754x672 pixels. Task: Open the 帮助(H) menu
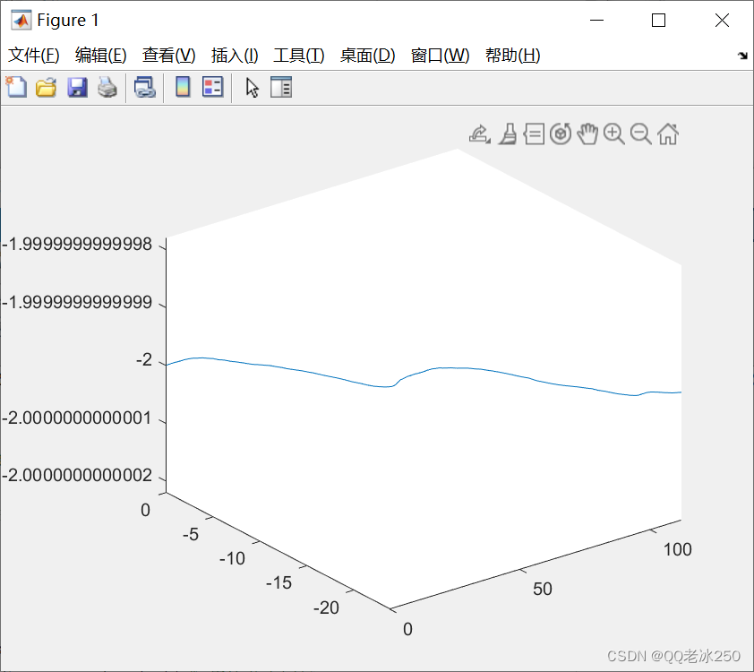point(512,56)
